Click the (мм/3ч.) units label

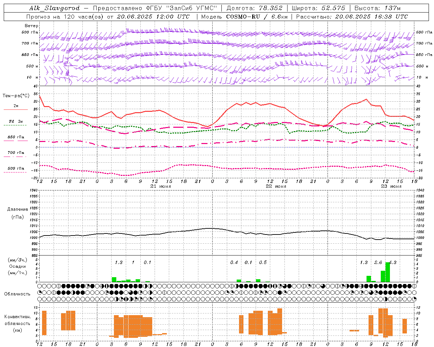(18, 260)
